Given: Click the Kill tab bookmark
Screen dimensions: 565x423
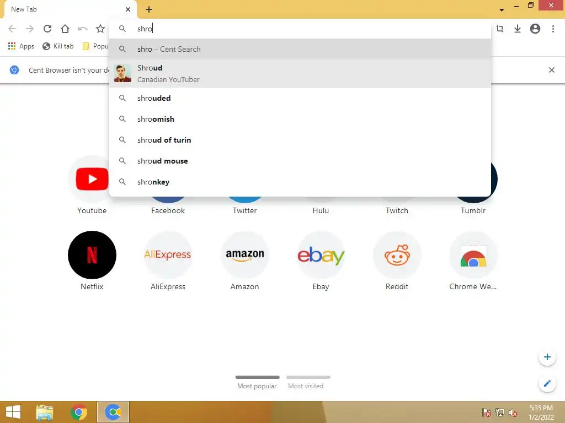Looking at the screenshot, I should pyautogui.click(x=58, y=46).
